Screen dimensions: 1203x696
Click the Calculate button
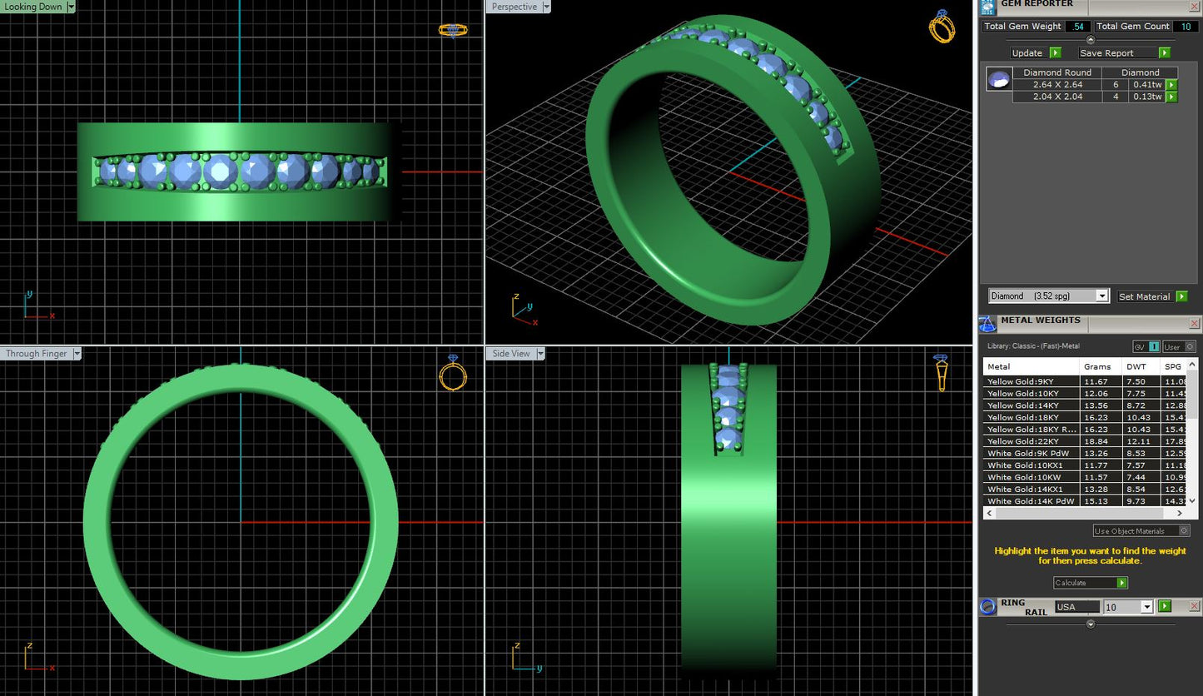[1090, 583]
